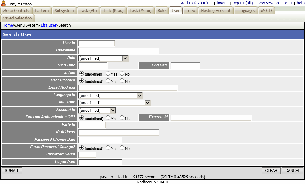Choose No for User Disabled

pos(121,81)
